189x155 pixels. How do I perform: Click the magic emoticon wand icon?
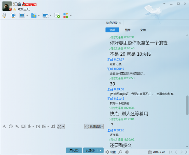point(17,126)
